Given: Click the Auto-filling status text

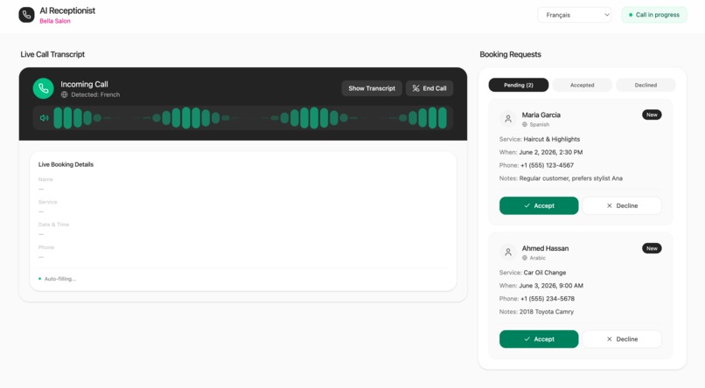Looking at the screenshot, I should pos(60,279).
